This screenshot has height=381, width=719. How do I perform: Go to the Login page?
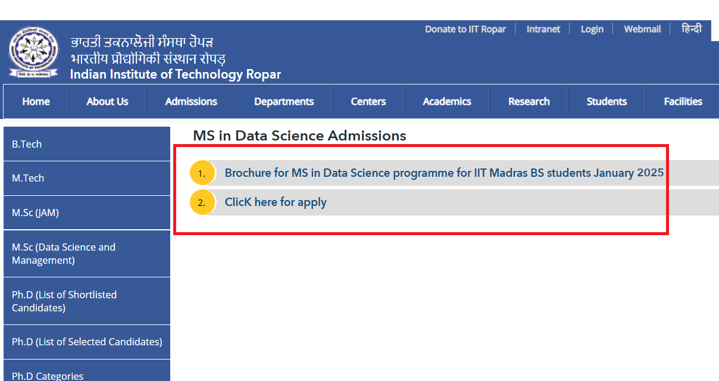[x=592, y=29]
